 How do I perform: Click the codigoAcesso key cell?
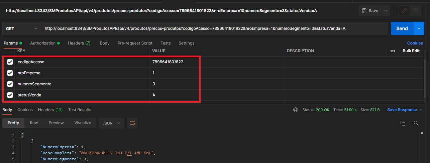(82, 62)
